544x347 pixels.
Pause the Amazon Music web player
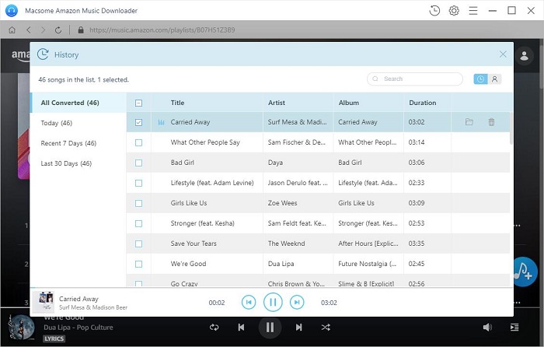(x=270, y=328)
